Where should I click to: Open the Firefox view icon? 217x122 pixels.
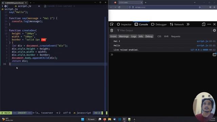[115, 2]
